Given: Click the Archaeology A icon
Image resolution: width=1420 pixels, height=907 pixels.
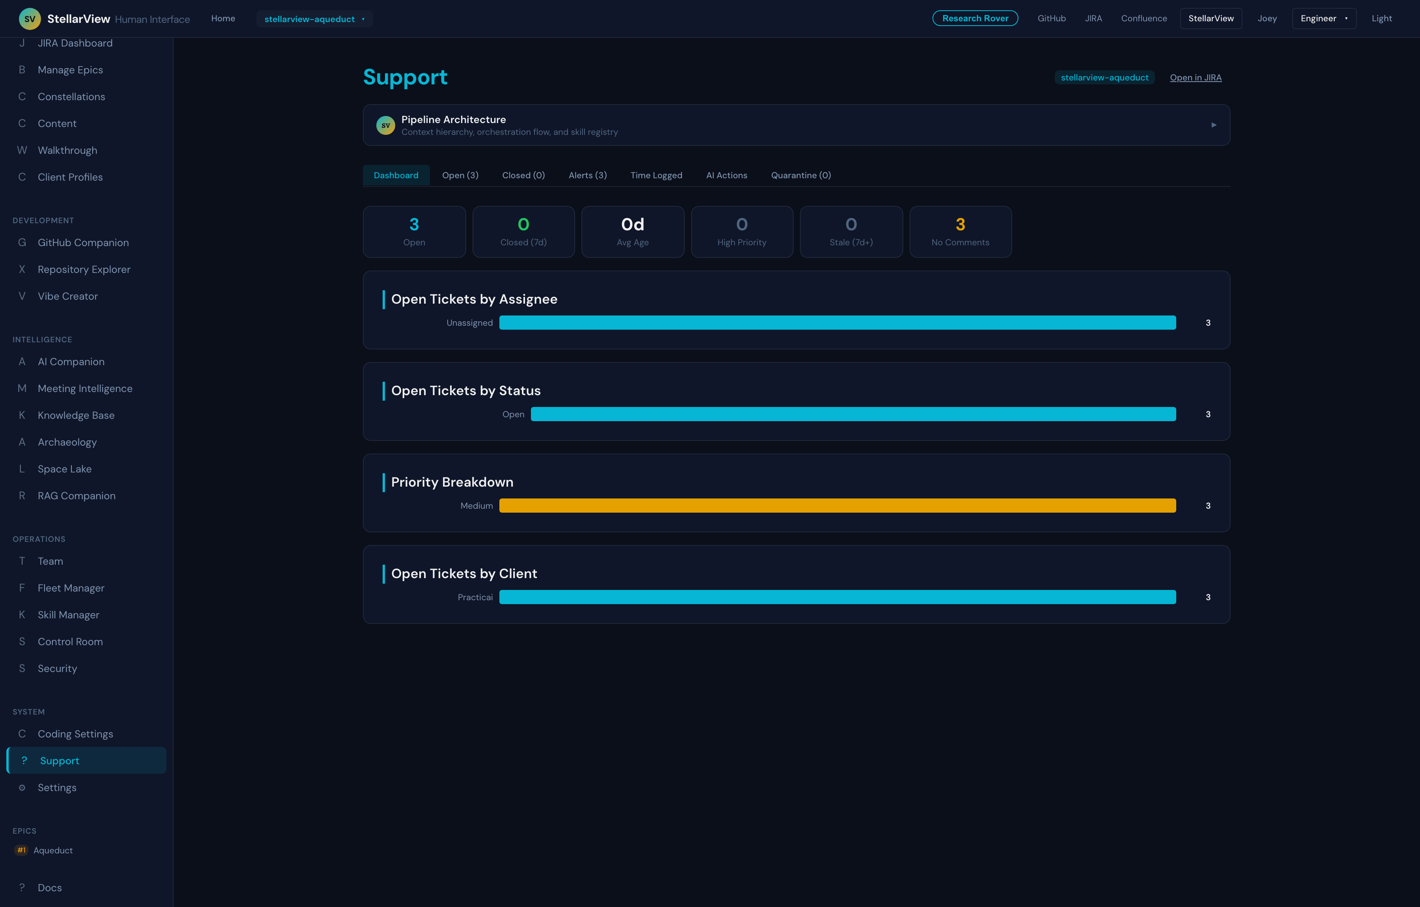Looking at the screenshot, I should (22, 442).
